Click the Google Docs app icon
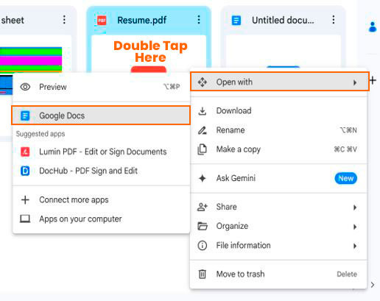The image size is (380, 301). click(25, 116)
